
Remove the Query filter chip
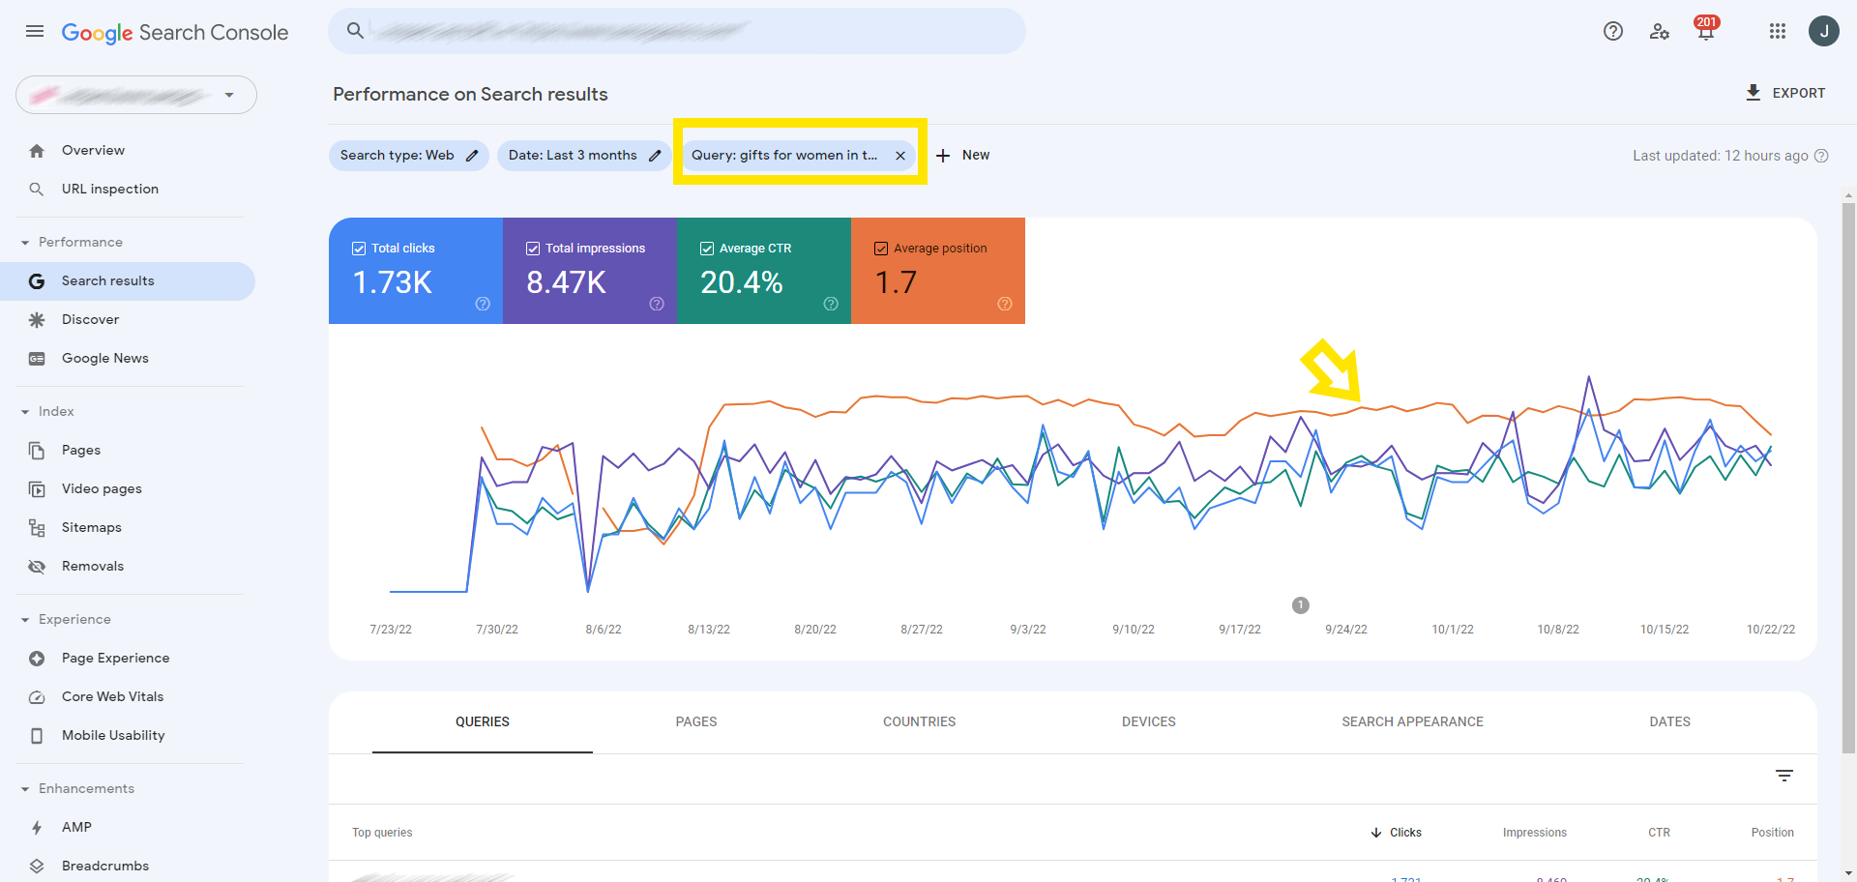pyautogui.click(x=900, y=156)
